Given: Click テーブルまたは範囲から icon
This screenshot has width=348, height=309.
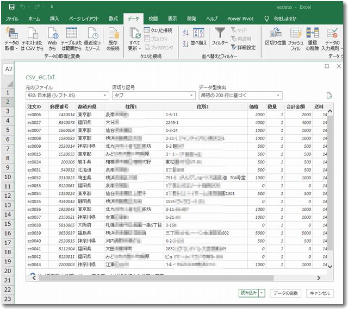Looking at the screenshot, I should coord(71,33).
